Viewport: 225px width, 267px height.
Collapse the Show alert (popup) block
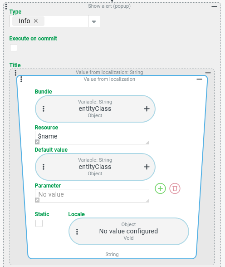[x=214, y=6]
